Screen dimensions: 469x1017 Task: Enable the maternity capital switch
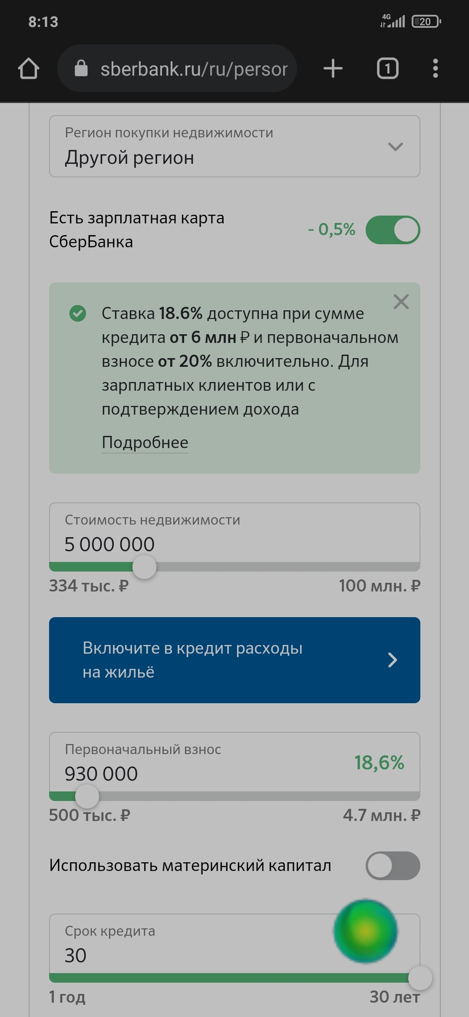(393, 865)
